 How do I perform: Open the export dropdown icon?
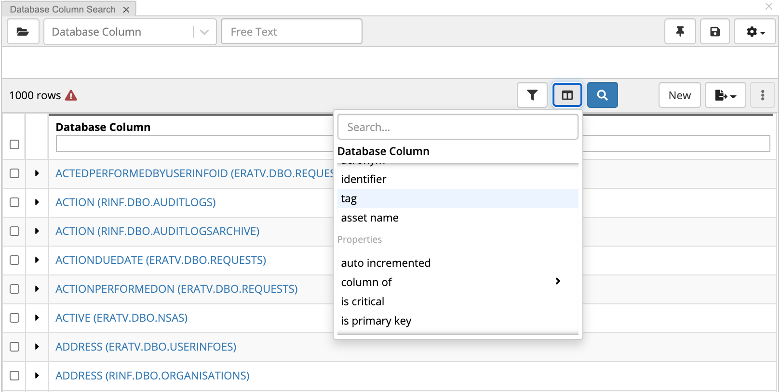pyautogui.click(x=725, y=95)
